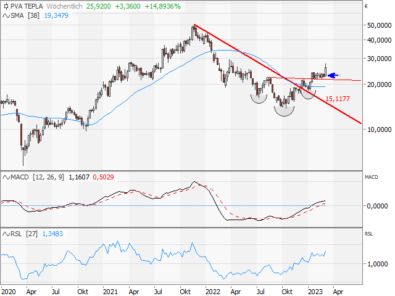This screenshot has width=395, height=296.
Task: Click the percentage change +14,8936%
Action: pyautogui.click(x=163, y=6)
